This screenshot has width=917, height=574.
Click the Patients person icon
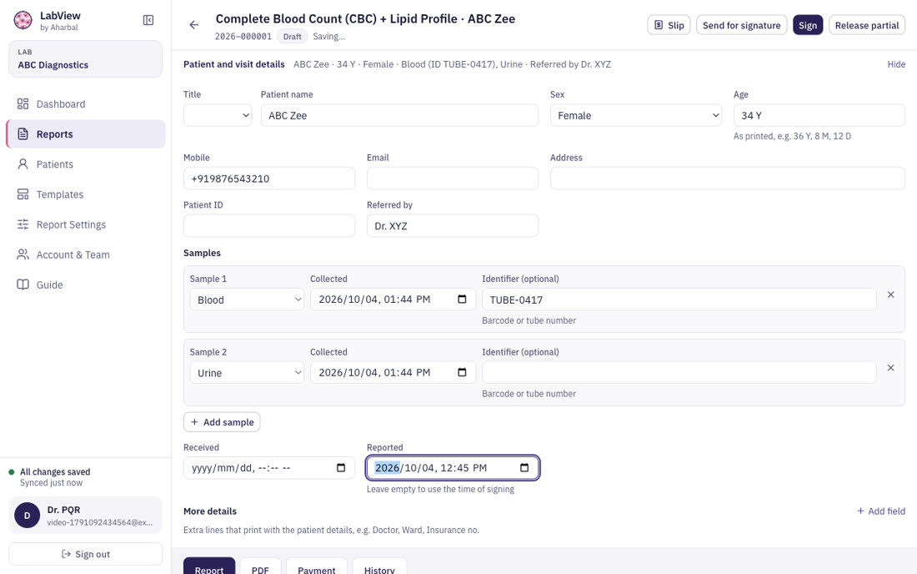point(23,164)
